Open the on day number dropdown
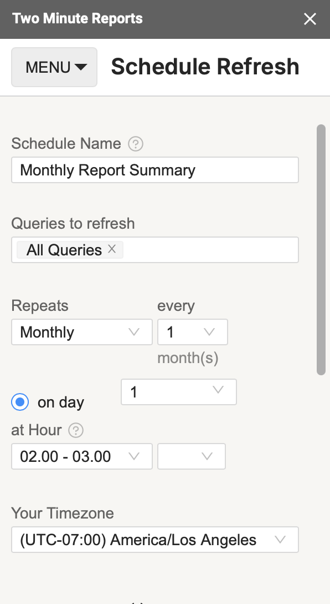330x604 pixels. click(x=179, y=392)
